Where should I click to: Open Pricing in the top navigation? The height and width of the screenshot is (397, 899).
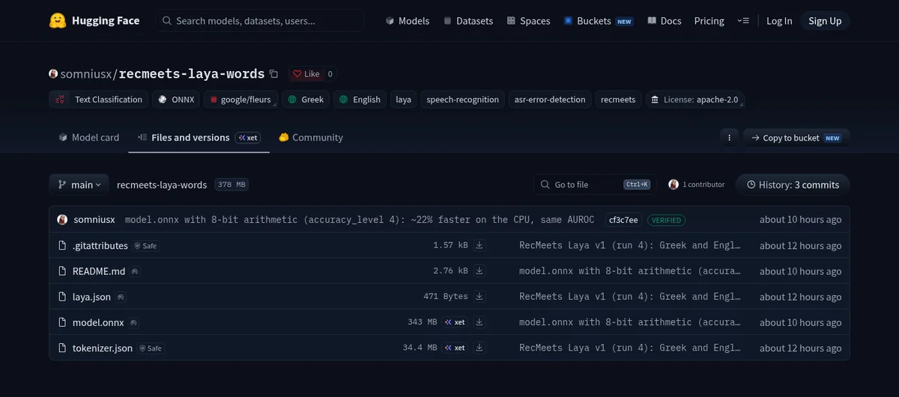tap(709, 21)
